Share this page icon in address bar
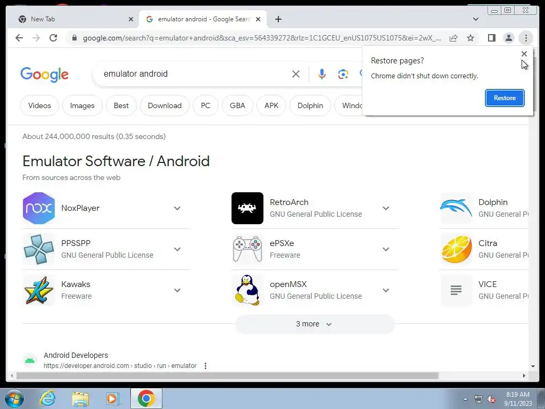The width and height of the screenshot is (545, 409). 453,38
